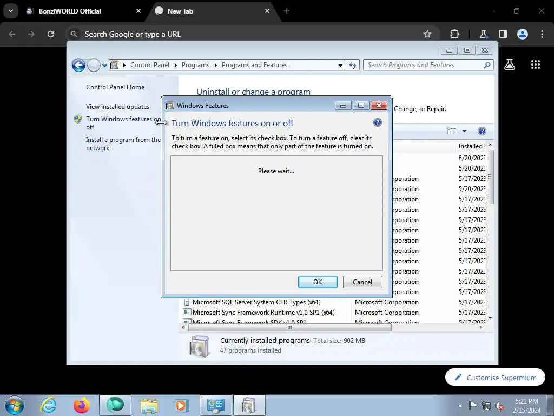Image resolution: width=554 pixels, height=416 pixels.
Task: Click the Action Center flag tray icon
Action: 473,405
